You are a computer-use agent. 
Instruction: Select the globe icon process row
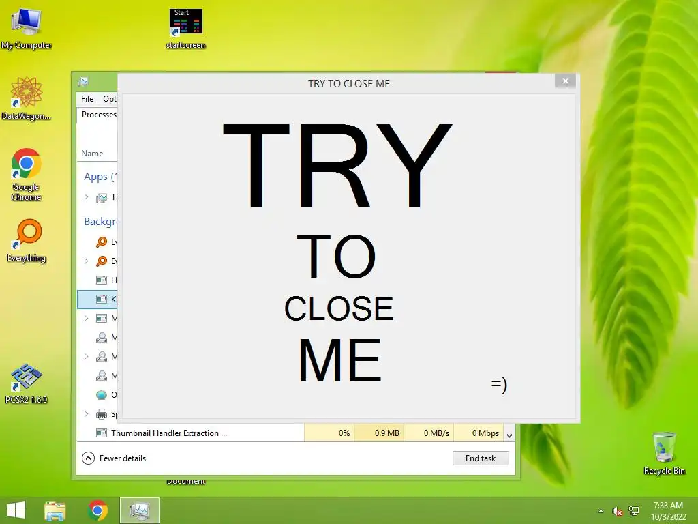click(x=102, y=395)
